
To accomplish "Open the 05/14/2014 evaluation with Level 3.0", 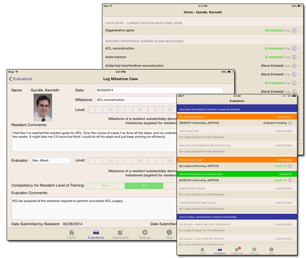I will pyautogui.click(x=237, y=166).
